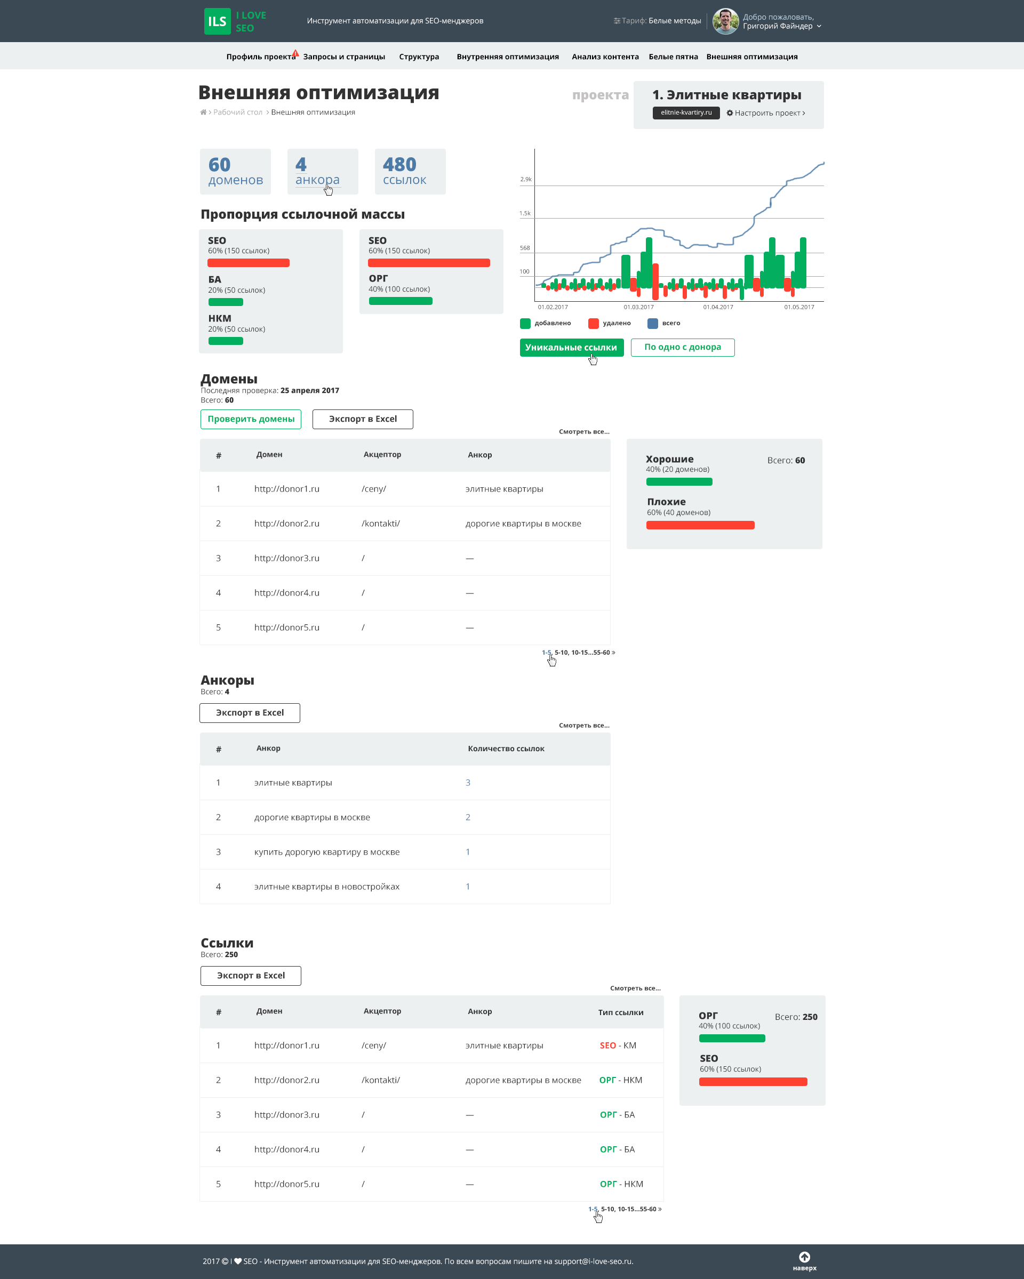Click next-page arrows under domains table

[613, 653]
